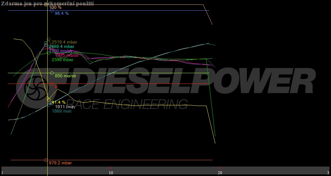Click the "850 mg/str" label

[x=66, y=76]
